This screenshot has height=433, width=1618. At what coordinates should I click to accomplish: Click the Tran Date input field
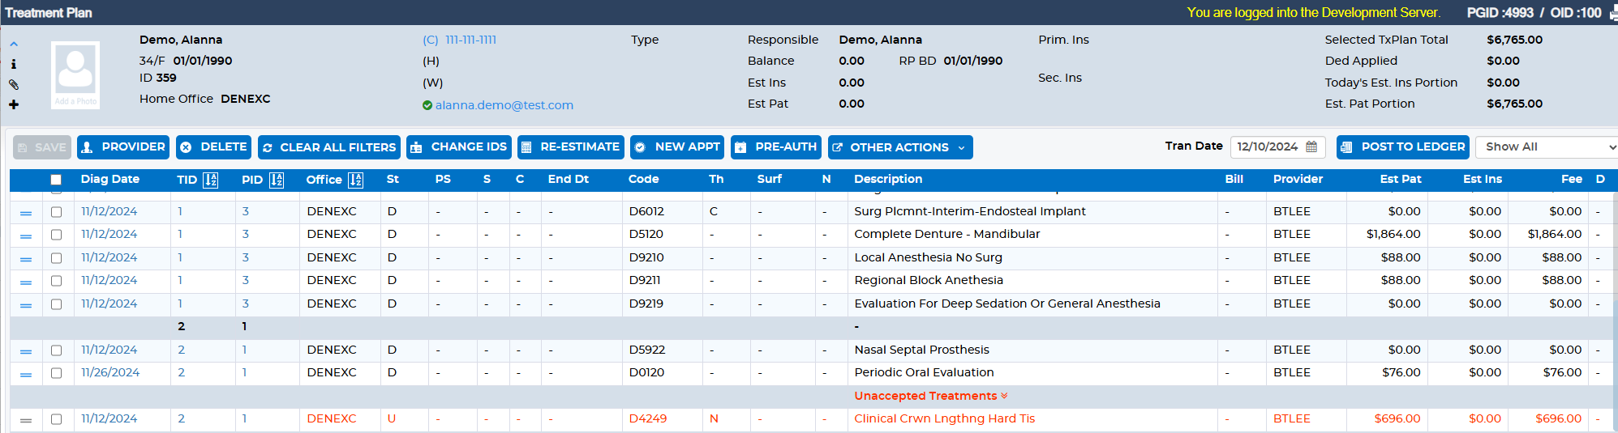pyautogui.click(x=1277, y=146)
